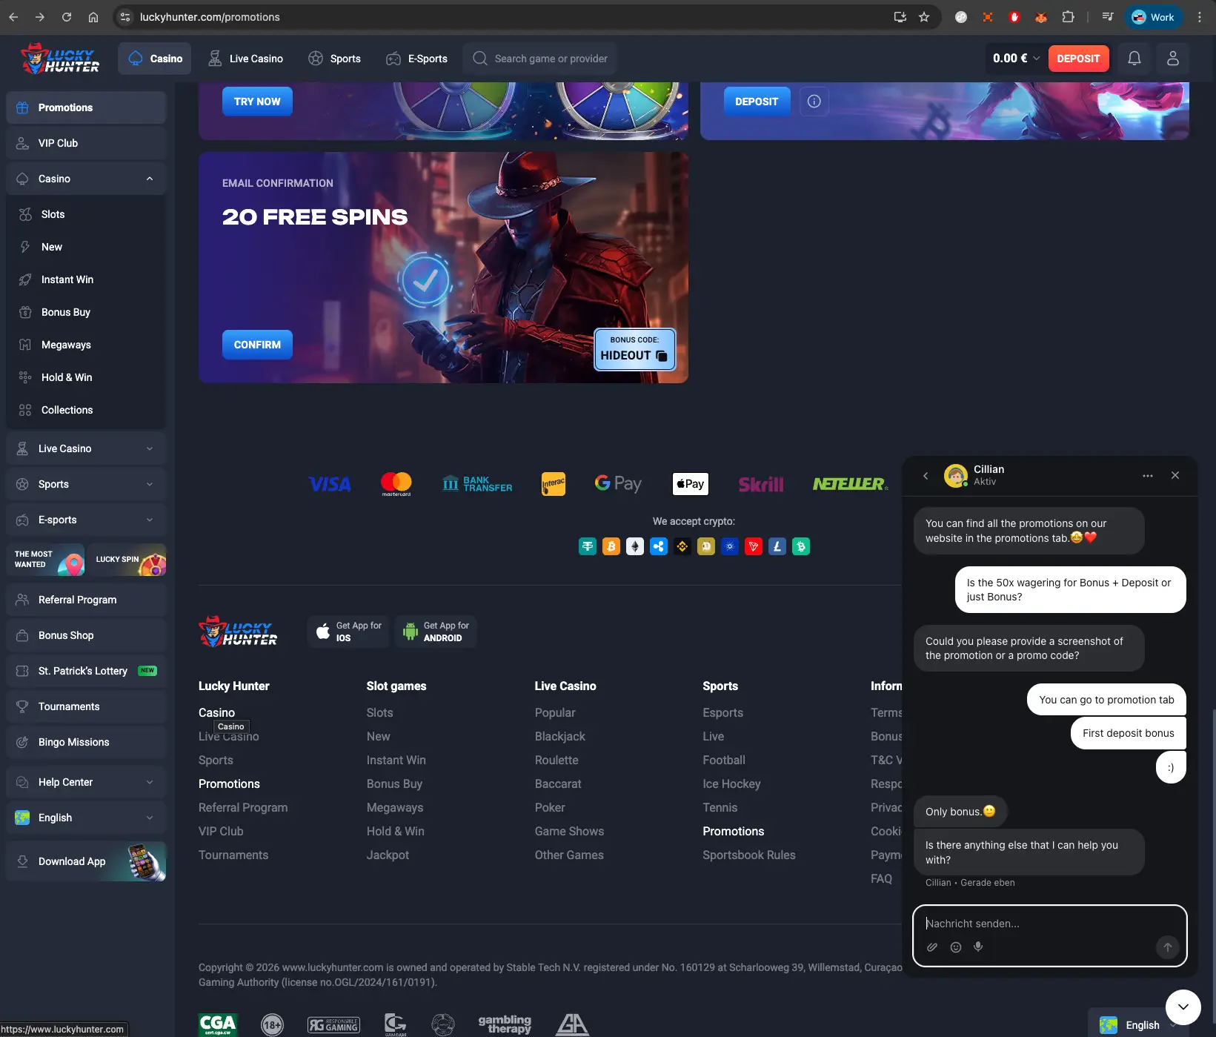The image size is (1216, 1037).
Task: Collapse the Casino sidebar section
Action: pos(86,179)
